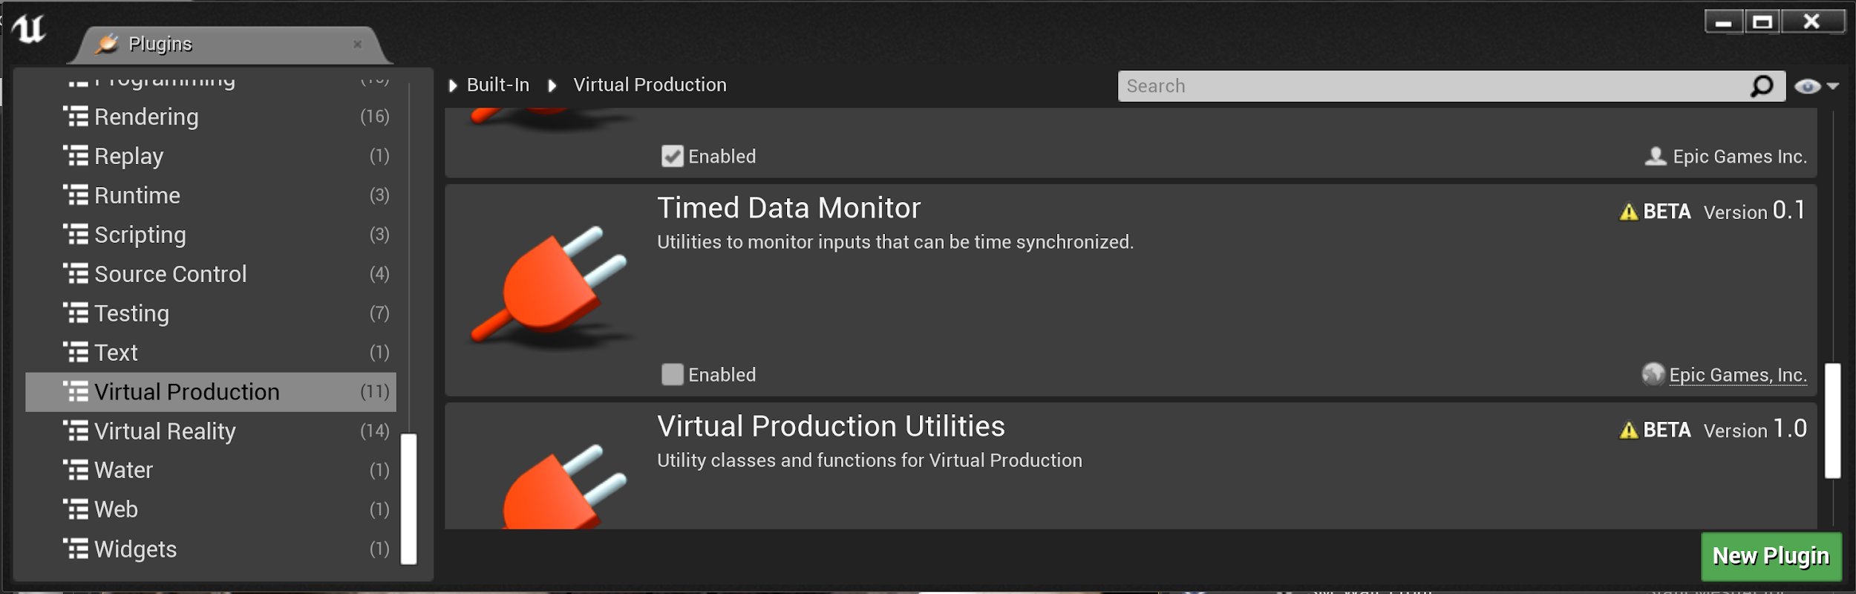The width and height of the screenshot is (1856, 594).
Task: Click the Water category list icon
Action: pos(76,470)
